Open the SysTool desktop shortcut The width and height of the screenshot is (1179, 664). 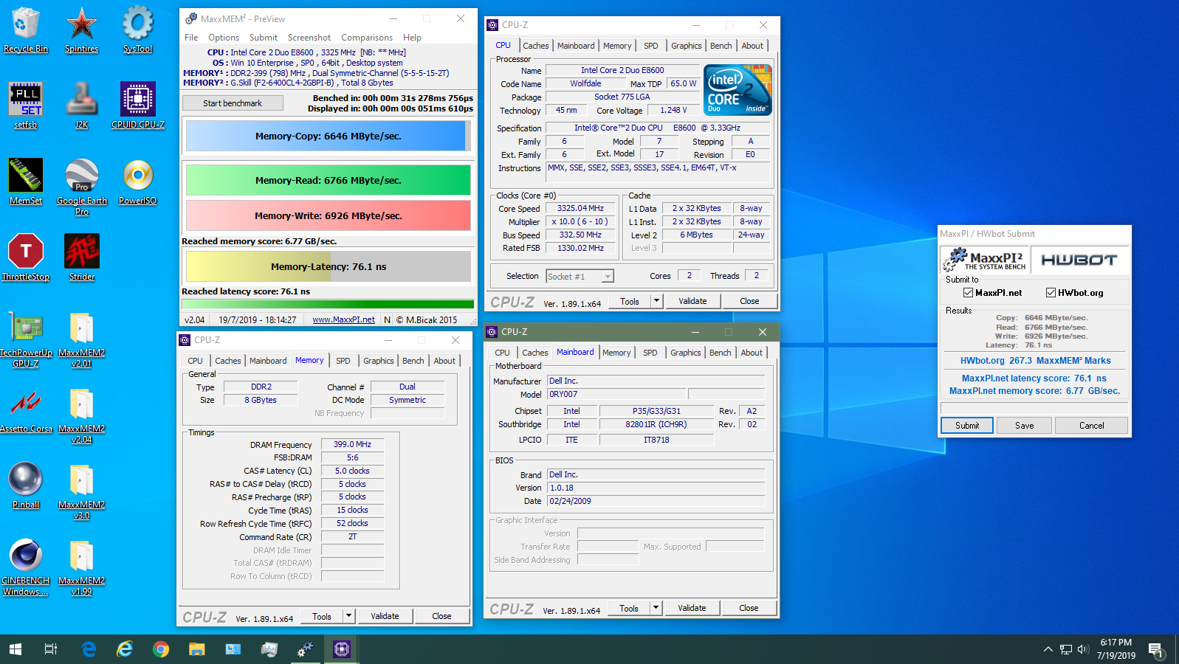point(137,30)
